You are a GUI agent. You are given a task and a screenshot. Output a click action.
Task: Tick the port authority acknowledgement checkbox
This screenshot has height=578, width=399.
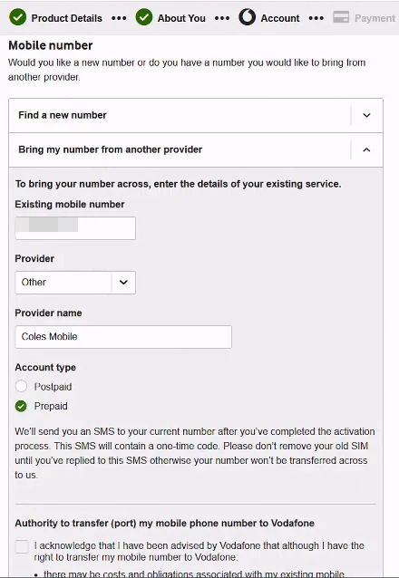[22, 546]
